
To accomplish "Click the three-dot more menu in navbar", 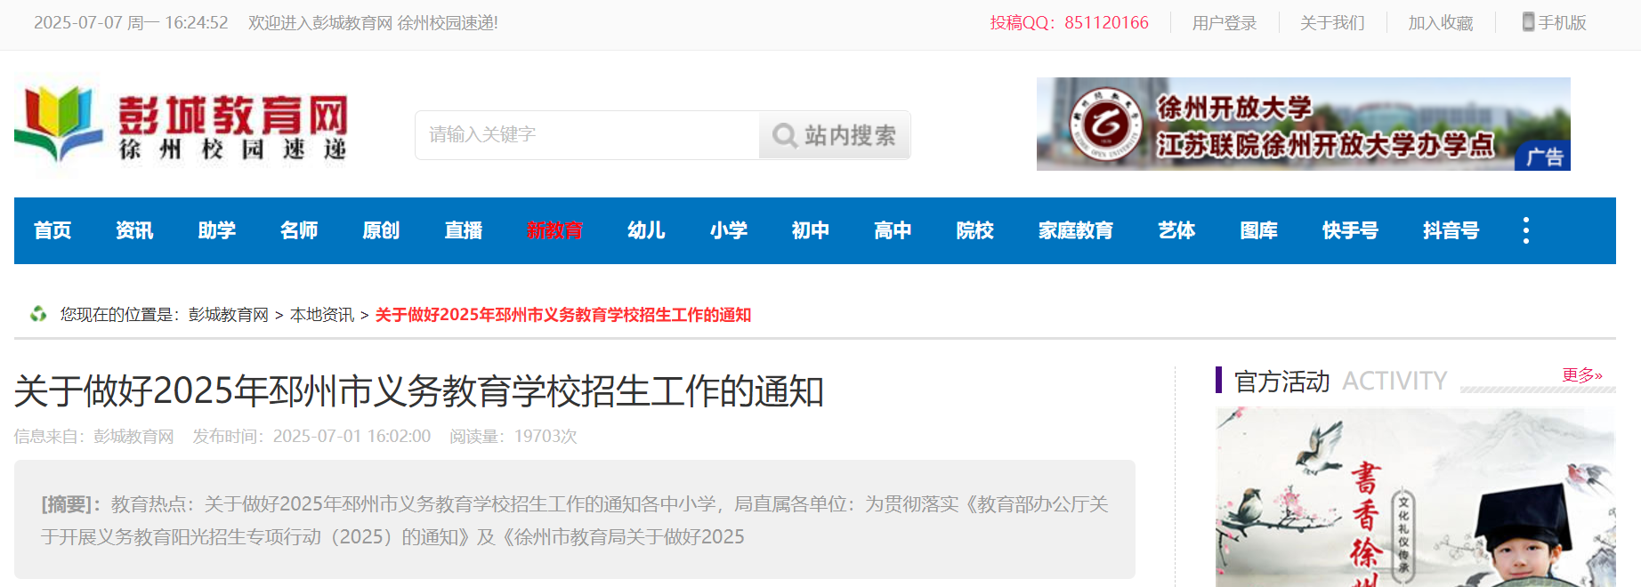I will point(1526,230).
